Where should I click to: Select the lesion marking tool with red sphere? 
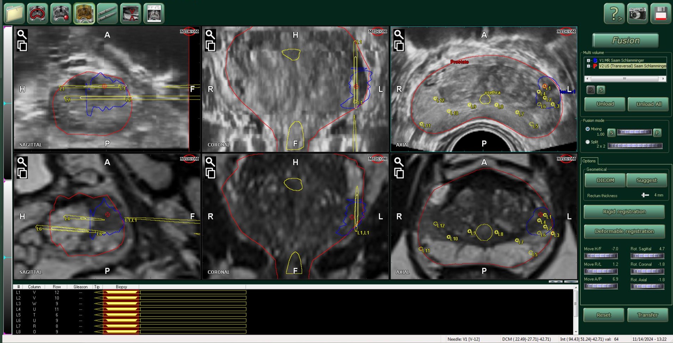[x=61, y=14]
